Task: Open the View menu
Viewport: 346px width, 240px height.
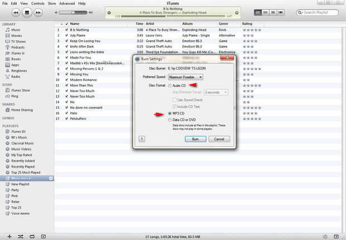Action: 24,3
